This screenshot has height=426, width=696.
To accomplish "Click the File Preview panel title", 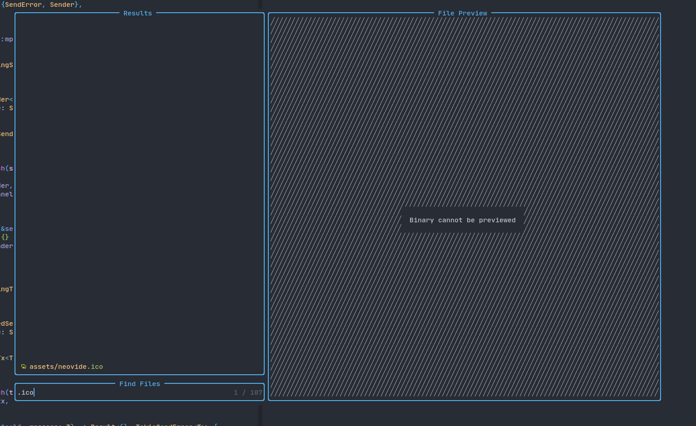I will [462, 13].
